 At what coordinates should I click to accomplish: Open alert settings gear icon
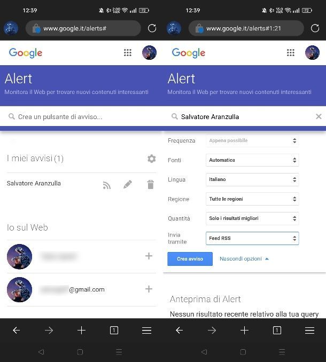tap(152, 159)
